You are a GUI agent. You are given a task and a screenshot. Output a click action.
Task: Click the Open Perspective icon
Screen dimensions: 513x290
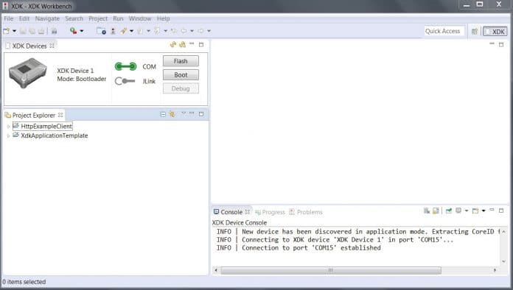pos(475,32)
